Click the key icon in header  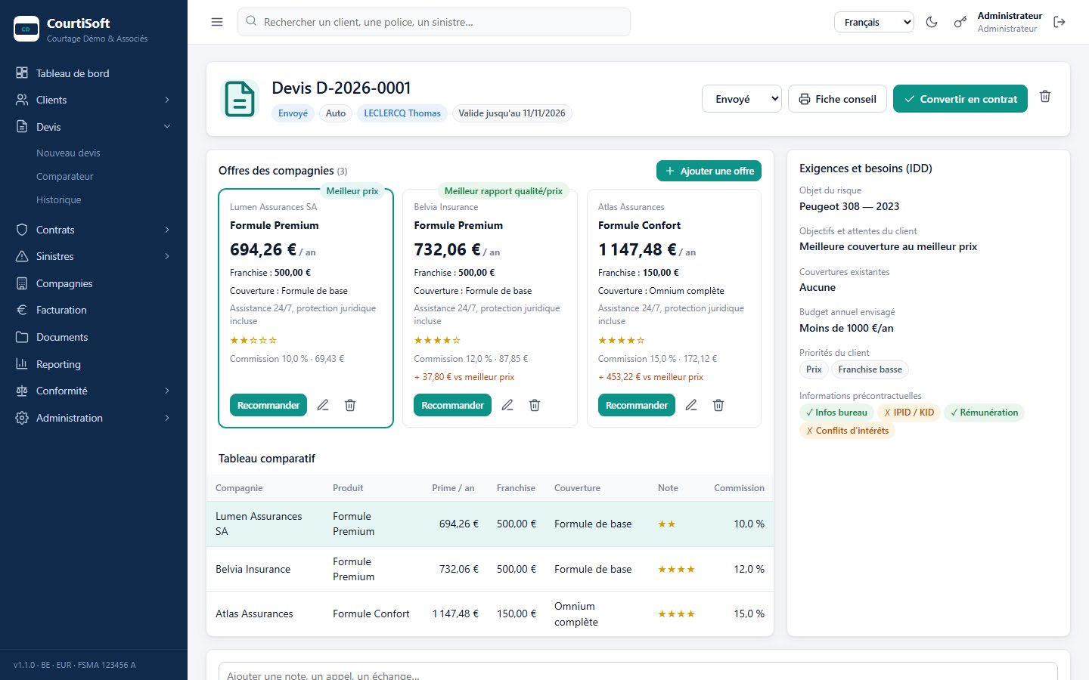(x=960, y=22)
